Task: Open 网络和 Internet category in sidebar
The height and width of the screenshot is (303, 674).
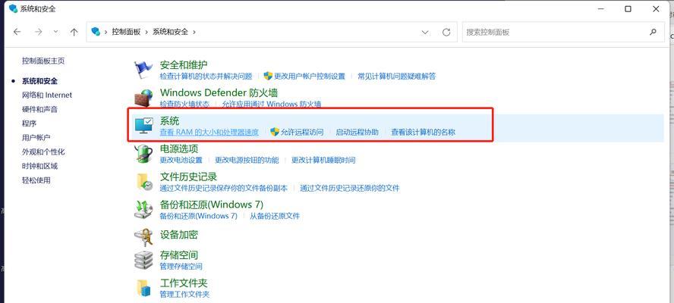Action: [47, 95]
